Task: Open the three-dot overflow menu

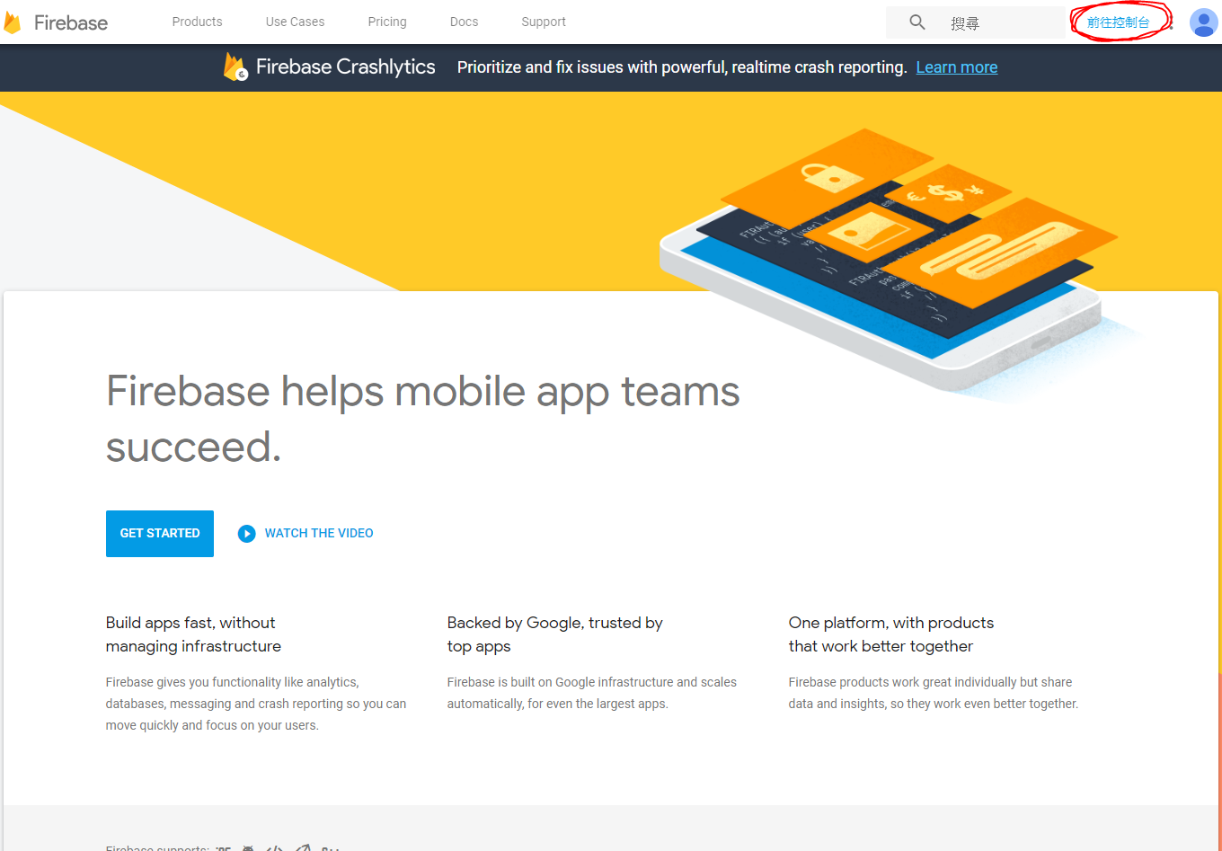Action: (1171, 22)
